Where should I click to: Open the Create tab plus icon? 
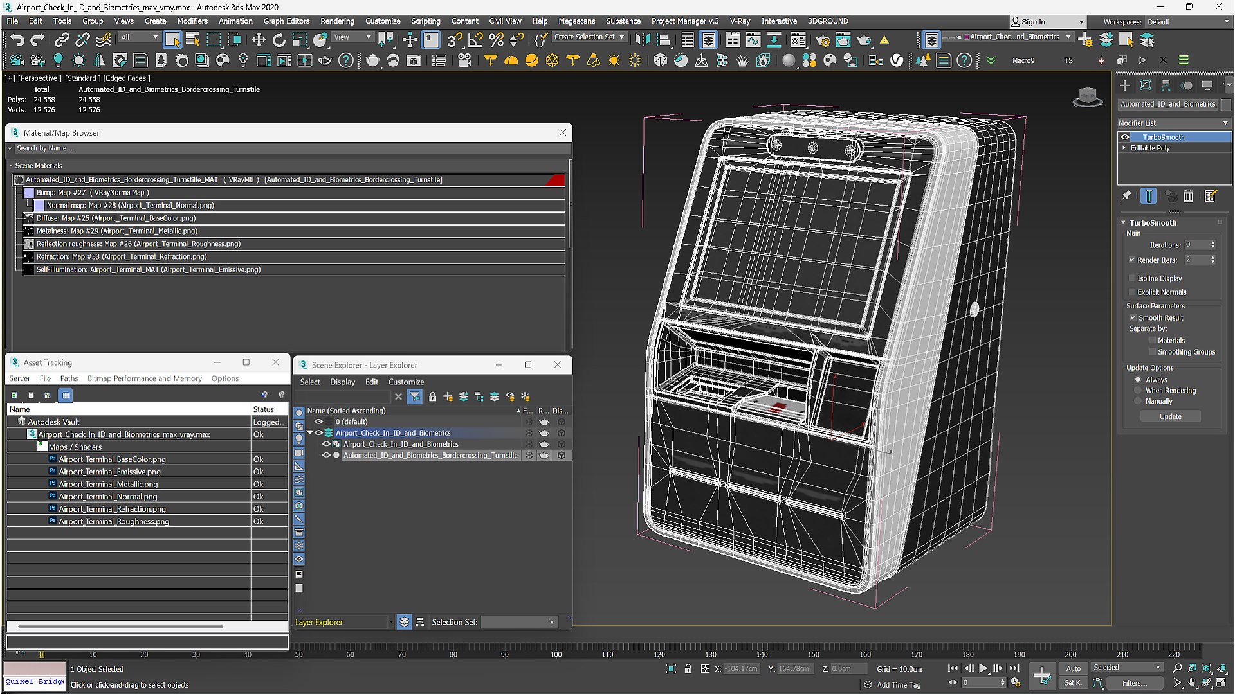[1125, 85]
